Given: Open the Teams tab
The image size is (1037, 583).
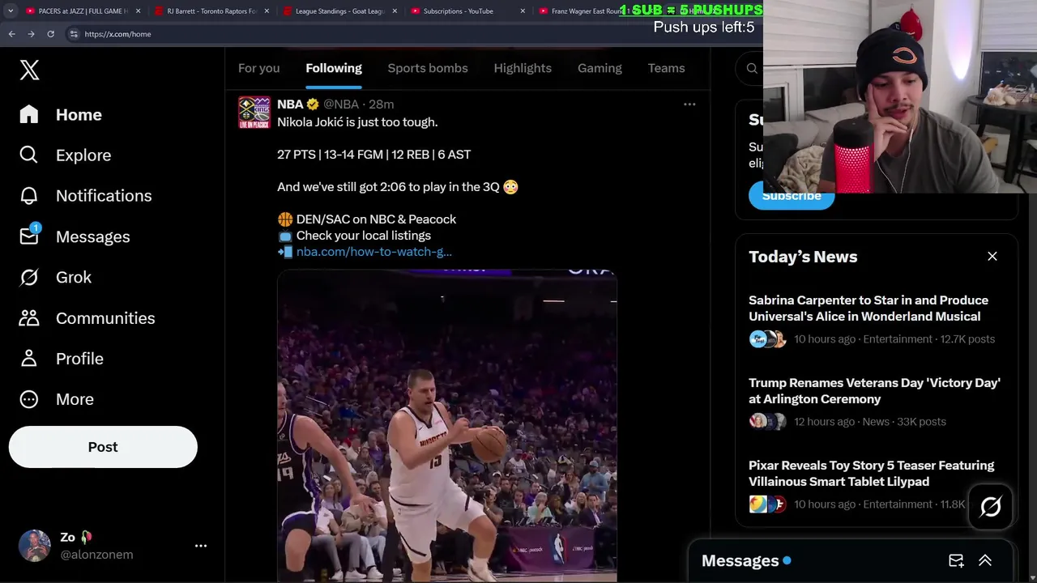Looking at the screenshot, I should (666, 68).
